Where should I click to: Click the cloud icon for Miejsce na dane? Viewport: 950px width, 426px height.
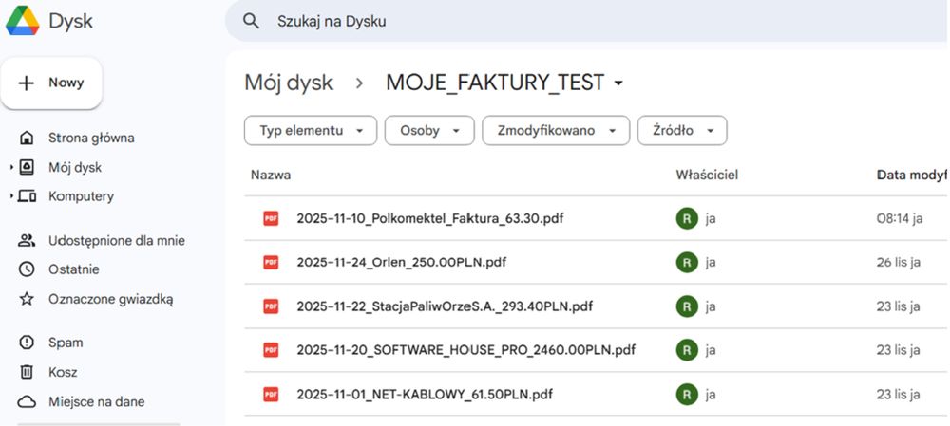27,401
